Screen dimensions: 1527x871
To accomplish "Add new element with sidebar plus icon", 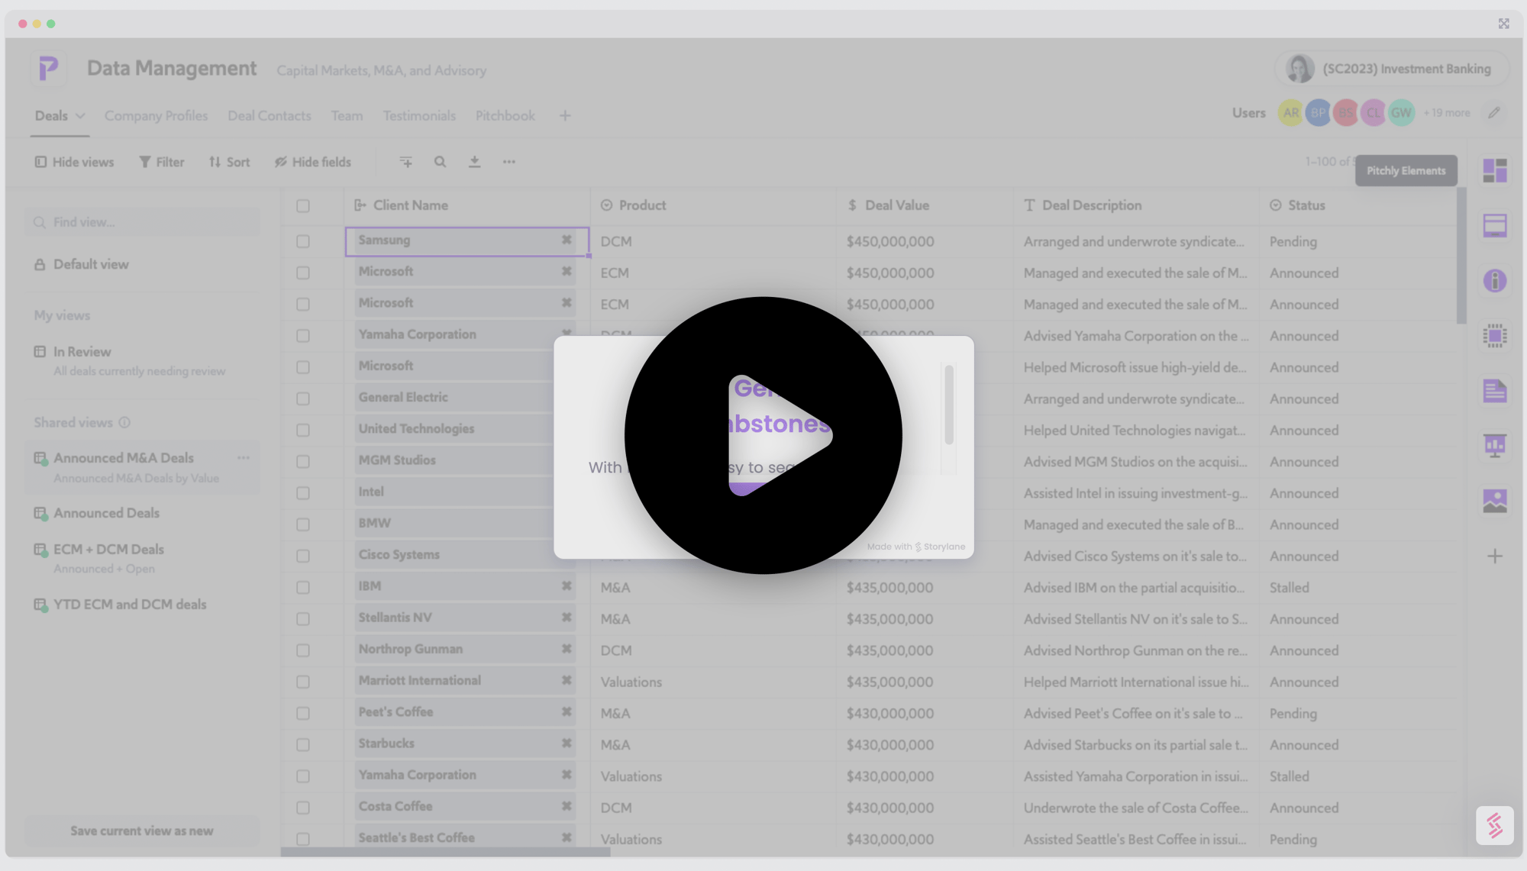I will [x=1495, y=556].
